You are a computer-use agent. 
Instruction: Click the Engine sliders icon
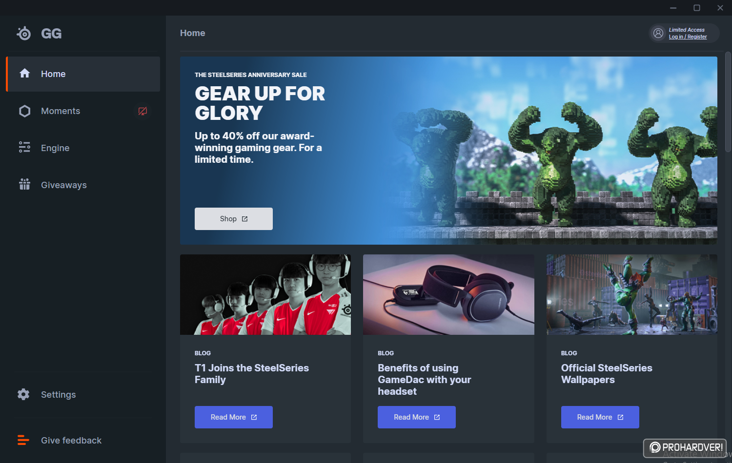click(x=24, y=147)
